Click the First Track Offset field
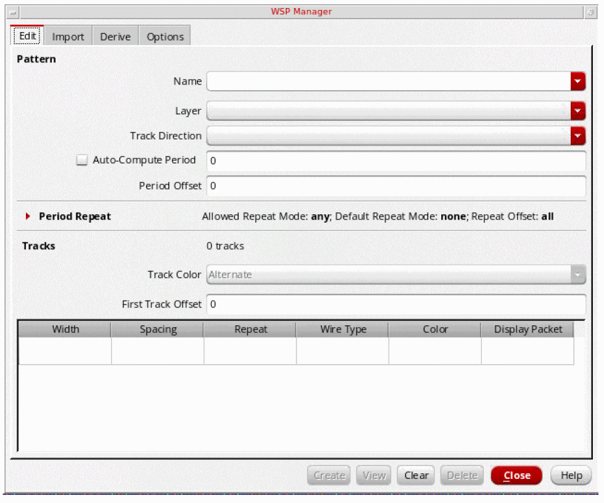Image resolution: width=604 pixels, height=503 pixels. [396, 304]
